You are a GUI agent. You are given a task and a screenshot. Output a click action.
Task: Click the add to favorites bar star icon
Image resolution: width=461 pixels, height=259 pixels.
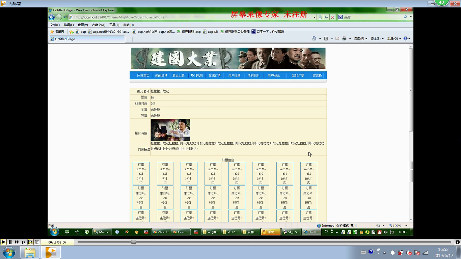coord(71,32)
